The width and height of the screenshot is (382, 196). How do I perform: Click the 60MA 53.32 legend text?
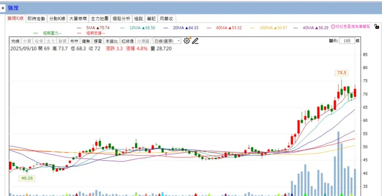pos(229,28)
